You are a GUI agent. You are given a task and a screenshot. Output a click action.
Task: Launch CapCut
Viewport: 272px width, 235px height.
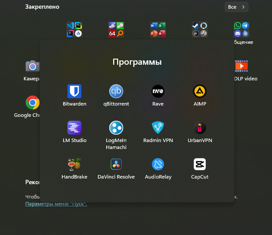[x=200, y=169]
